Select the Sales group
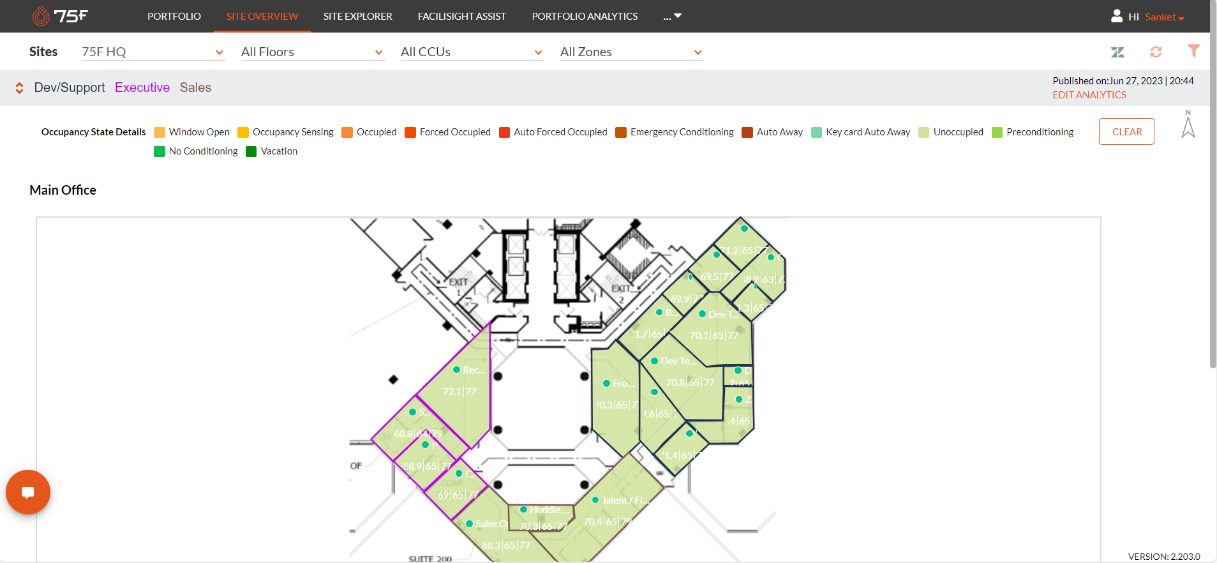 pyautogui.click(x=195, y=87)
